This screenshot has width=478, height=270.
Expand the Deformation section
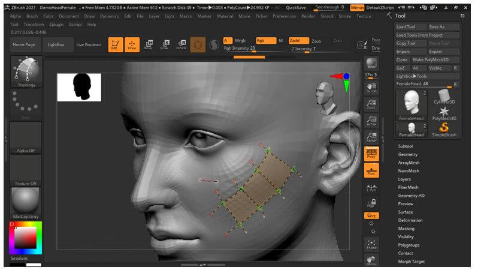coord(410,220)
